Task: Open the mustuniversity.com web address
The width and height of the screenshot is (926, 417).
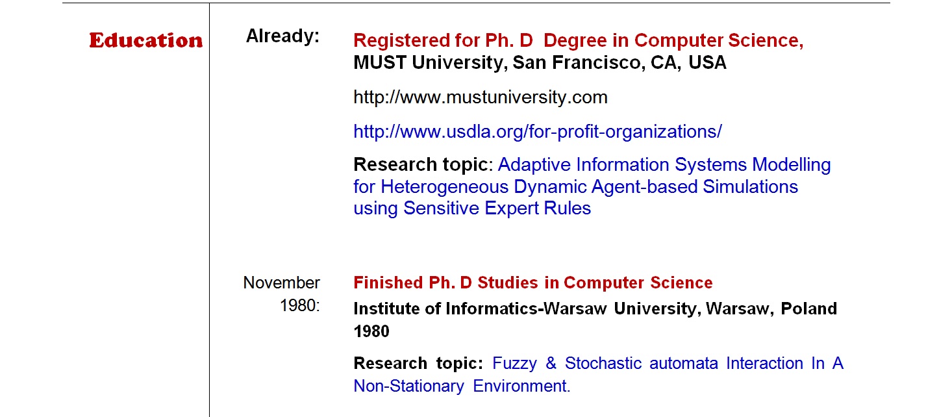Action: 480,98
